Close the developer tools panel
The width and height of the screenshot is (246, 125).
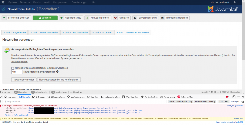(243, 97)
